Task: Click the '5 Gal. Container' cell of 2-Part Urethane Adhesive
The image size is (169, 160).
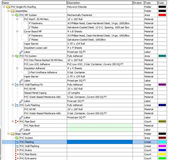Action: coord(100,72)
